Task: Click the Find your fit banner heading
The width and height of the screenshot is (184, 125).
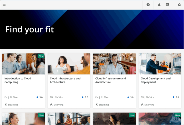Action: (x=30, y=29)
